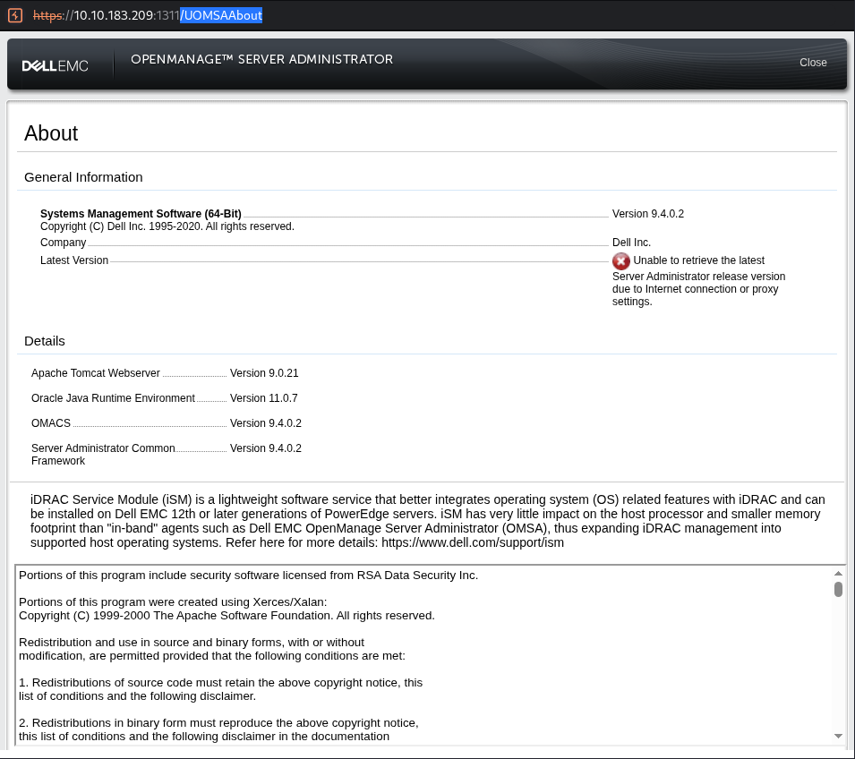This screenshot has width=855, height=759.
Task: Click the Xerces/Xalan license line
Action: (x=173, y=602)
